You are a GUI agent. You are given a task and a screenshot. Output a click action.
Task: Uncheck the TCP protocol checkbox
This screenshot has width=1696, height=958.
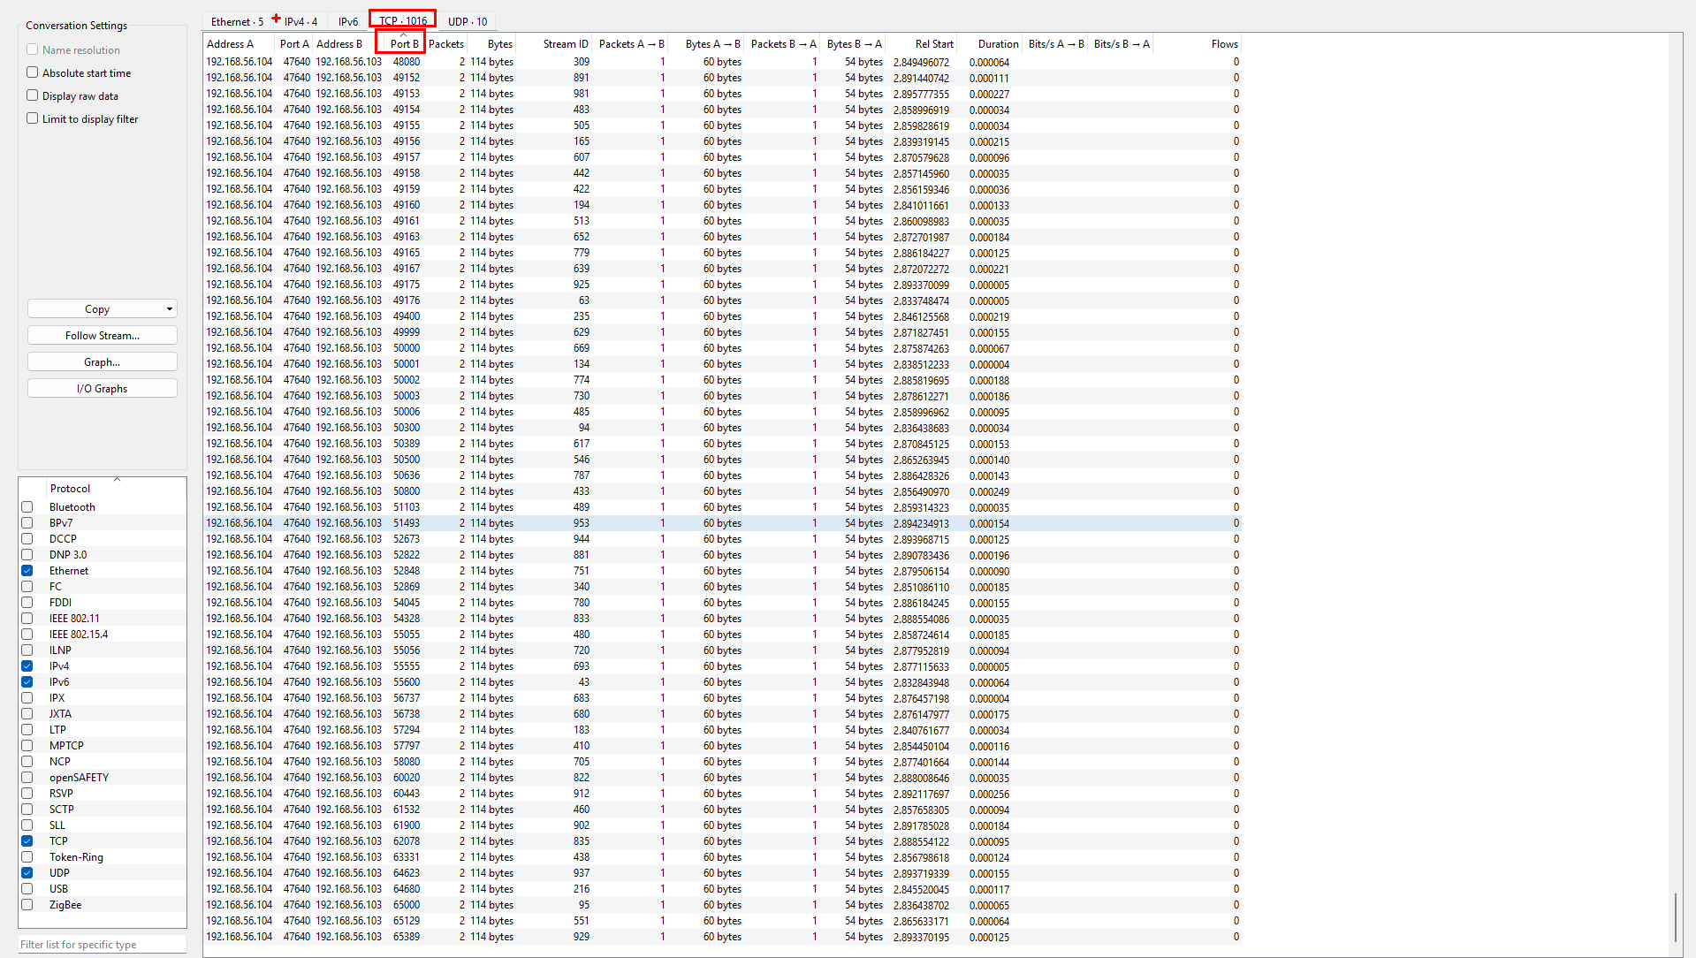[x=27, y=841]
